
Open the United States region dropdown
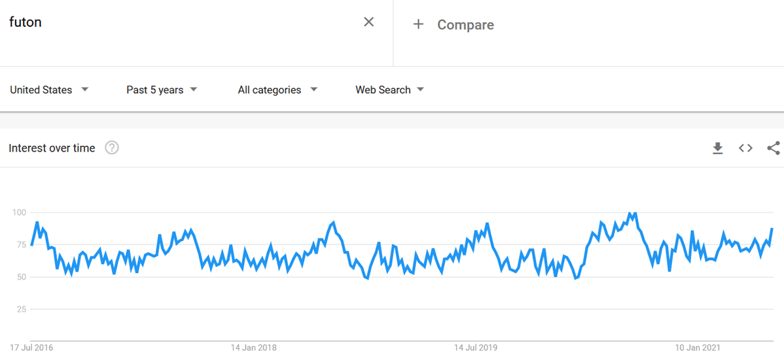[49, 90]
